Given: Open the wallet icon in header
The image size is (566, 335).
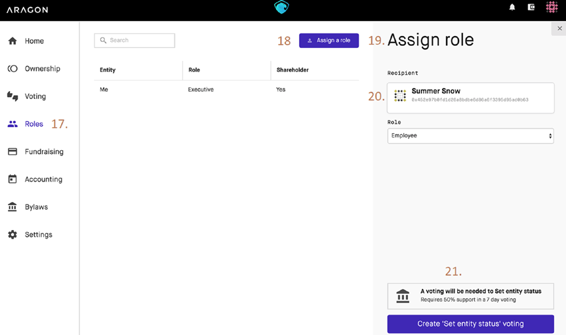Looking at the screenshot, I should [x=531, y=8].
